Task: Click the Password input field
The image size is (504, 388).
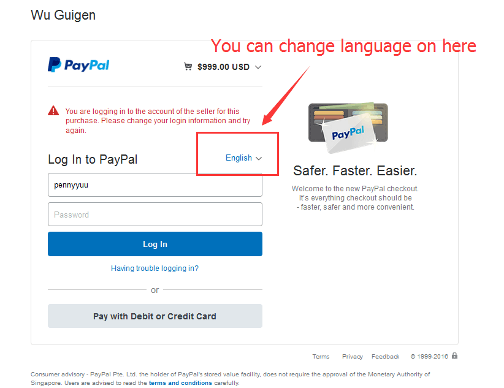Action: click(155, 215)
